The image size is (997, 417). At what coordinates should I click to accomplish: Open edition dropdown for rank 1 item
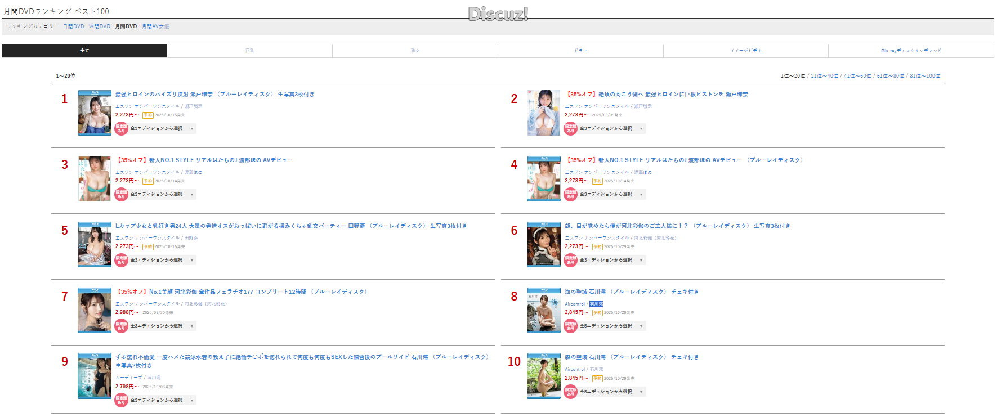162,128
